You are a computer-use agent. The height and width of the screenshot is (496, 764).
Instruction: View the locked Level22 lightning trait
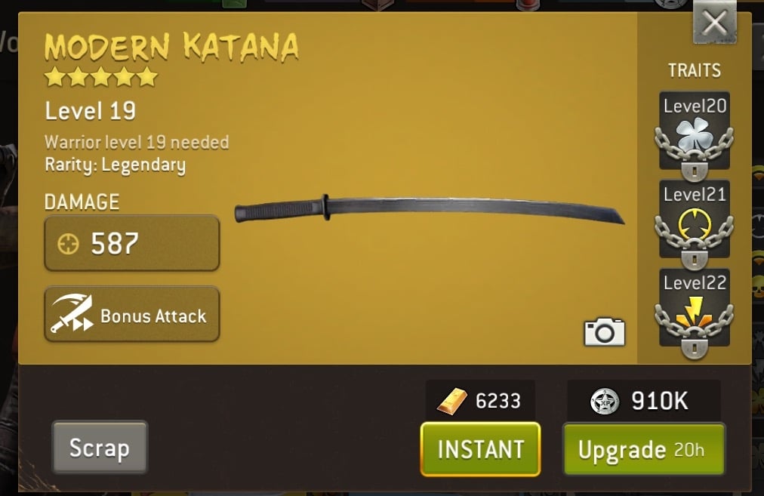695,313
